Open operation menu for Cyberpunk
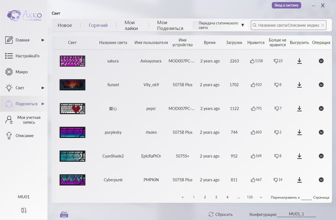Viewport: 336px width, 220px height. pyautogui.click(x=321, y=180)
